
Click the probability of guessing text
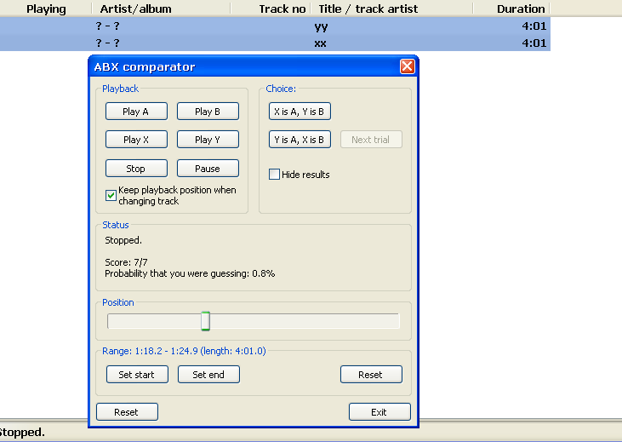pyautogui.click(x=190, y=273)
